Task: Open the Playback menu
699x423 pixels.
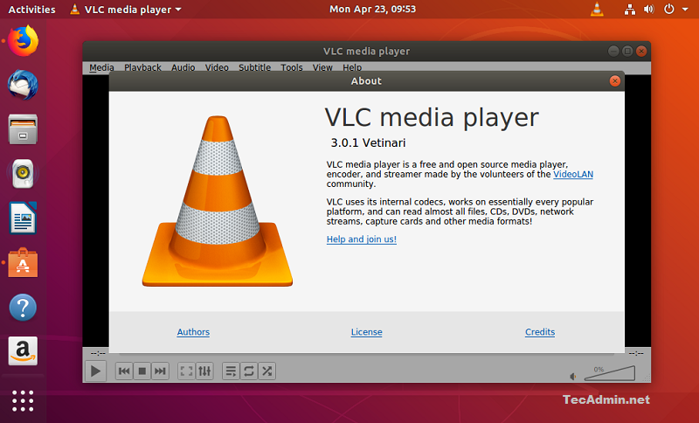Action: tap(142, 68)
